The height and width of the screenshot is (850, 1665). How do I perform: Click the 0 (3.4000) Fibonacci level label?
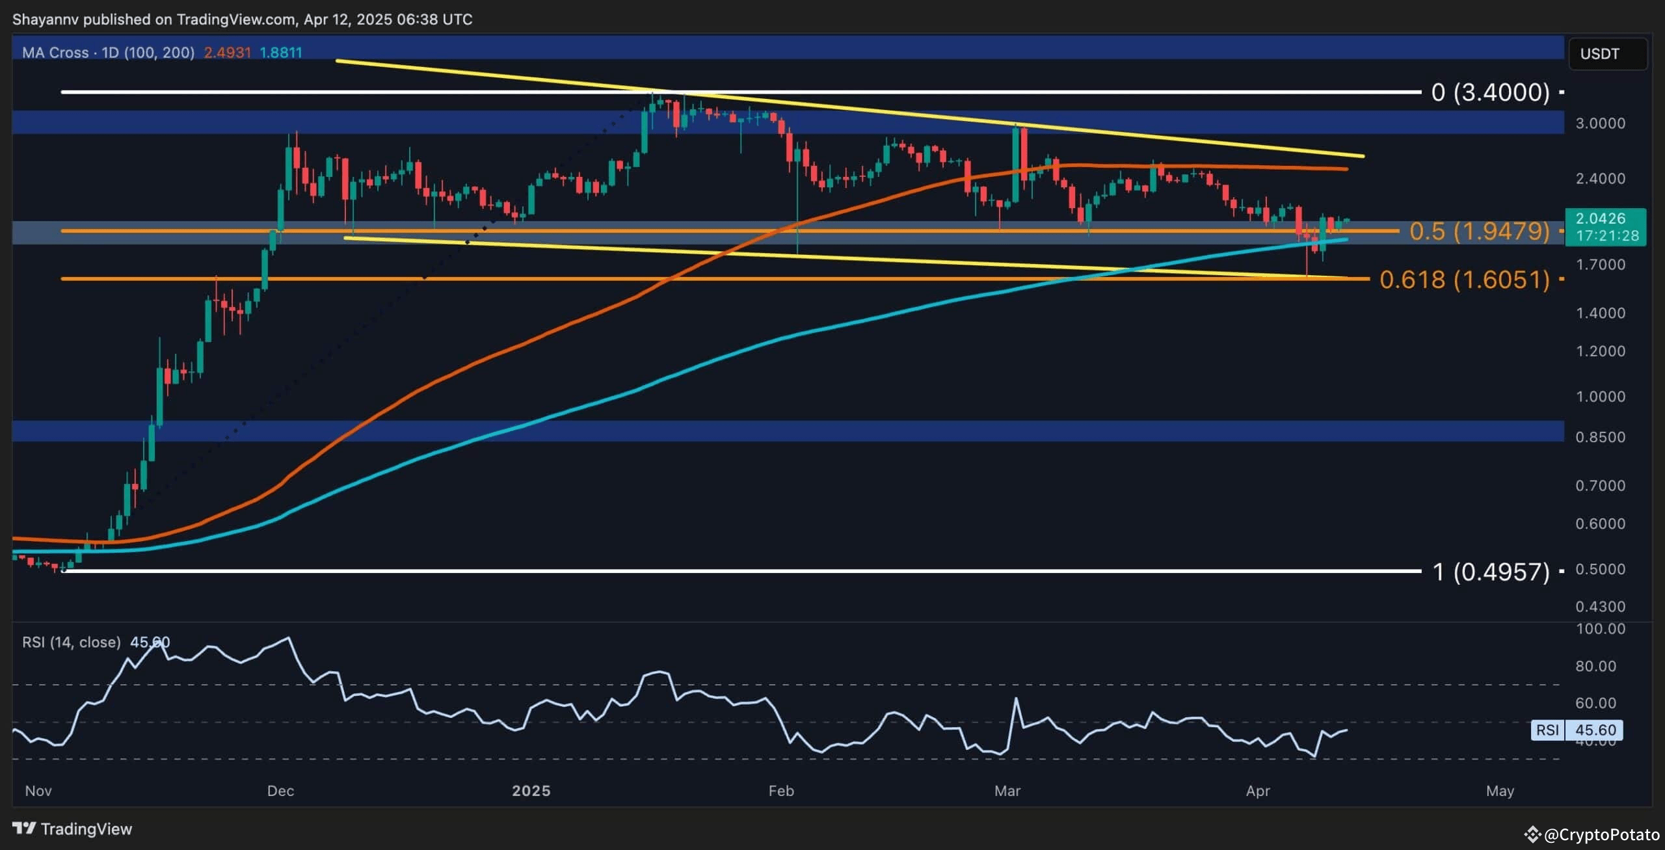[1489, 92]
